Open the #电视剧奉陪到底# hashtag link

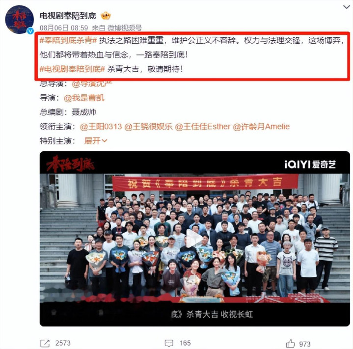72,69
